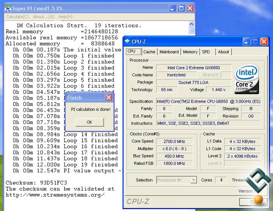Click OK in the Finish dialog
273x211 pixels.
click(90, 122)
